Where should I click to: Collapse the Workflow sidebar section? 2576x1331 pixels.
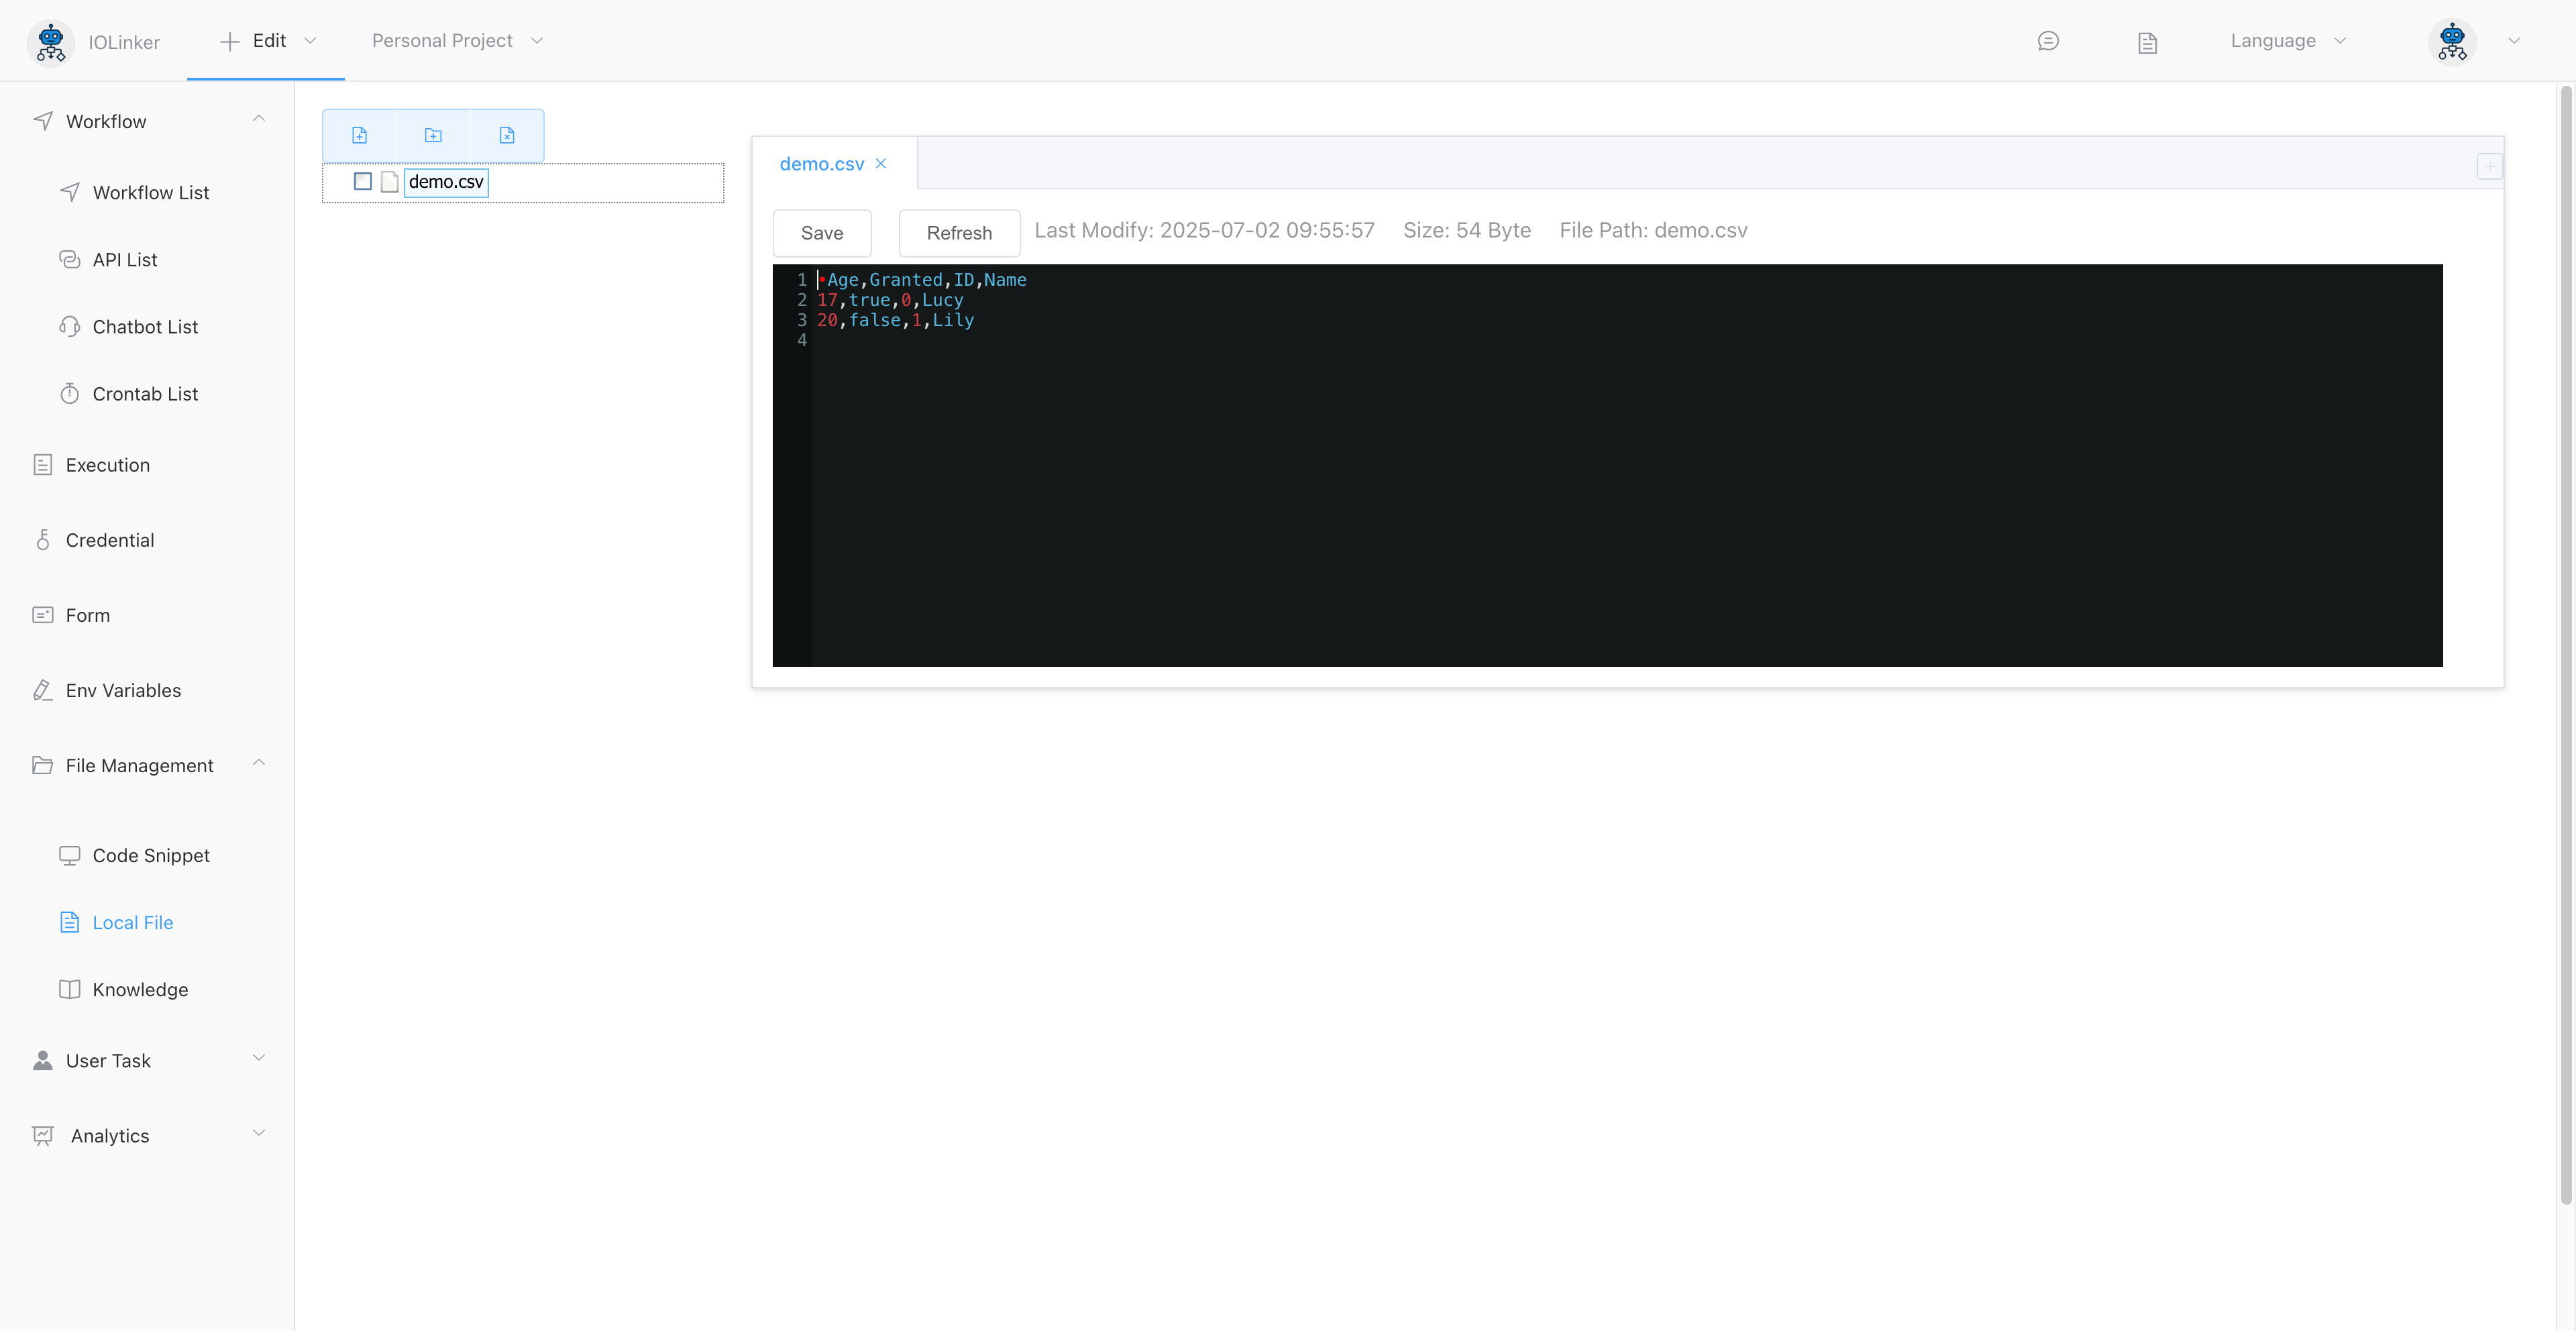(258, 119)
